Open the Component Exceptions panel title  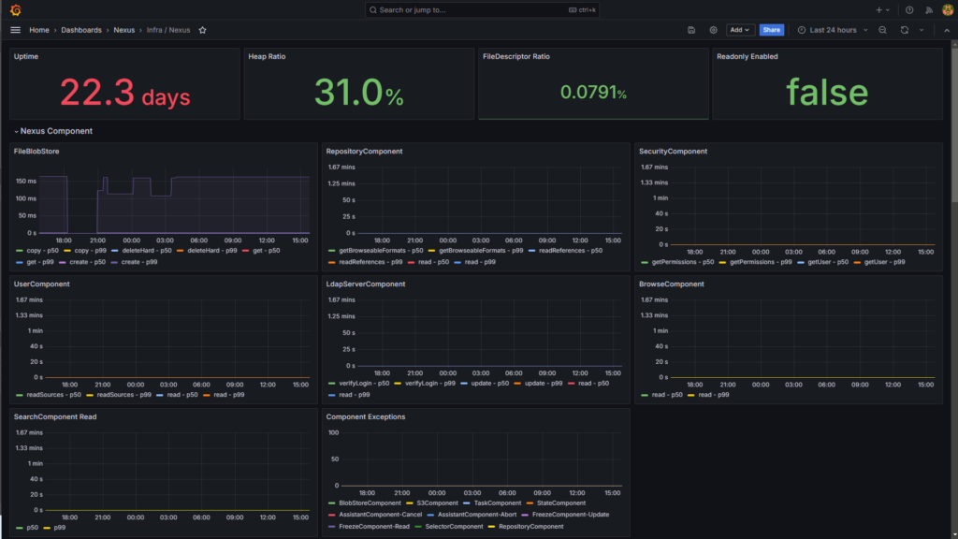366,416
